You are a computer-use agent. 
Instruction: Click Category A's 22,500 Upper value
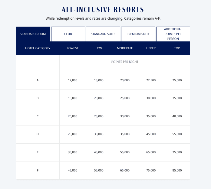[151, 80]
